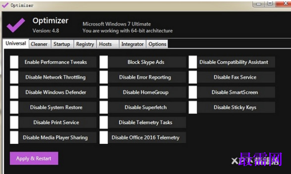Image resolution: width=291 pixels, height=174 pixels.
Task: Tick the Disable System Restore checkbox
Action: [x=14, y=108]
